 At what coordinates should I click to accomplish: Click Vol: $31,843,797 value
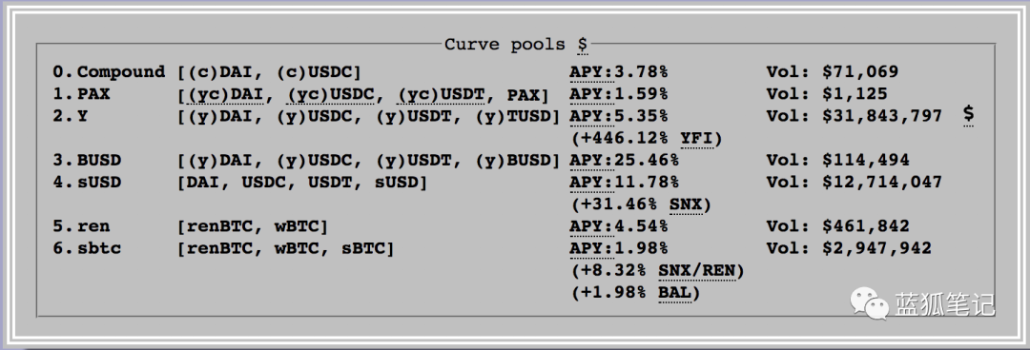point(854,116)
